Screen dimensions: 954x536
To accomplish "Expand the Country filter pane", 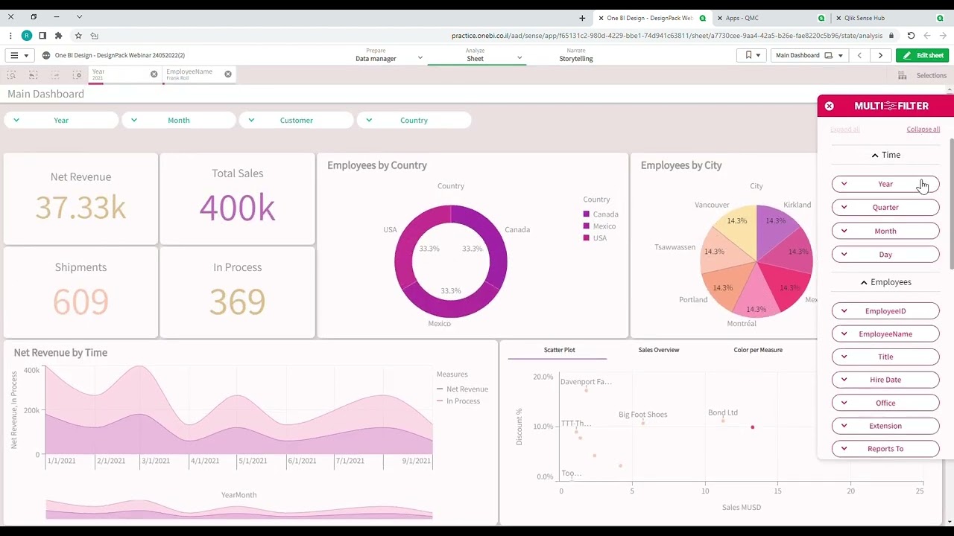I will pyautogui.click(x=414, y=120).
